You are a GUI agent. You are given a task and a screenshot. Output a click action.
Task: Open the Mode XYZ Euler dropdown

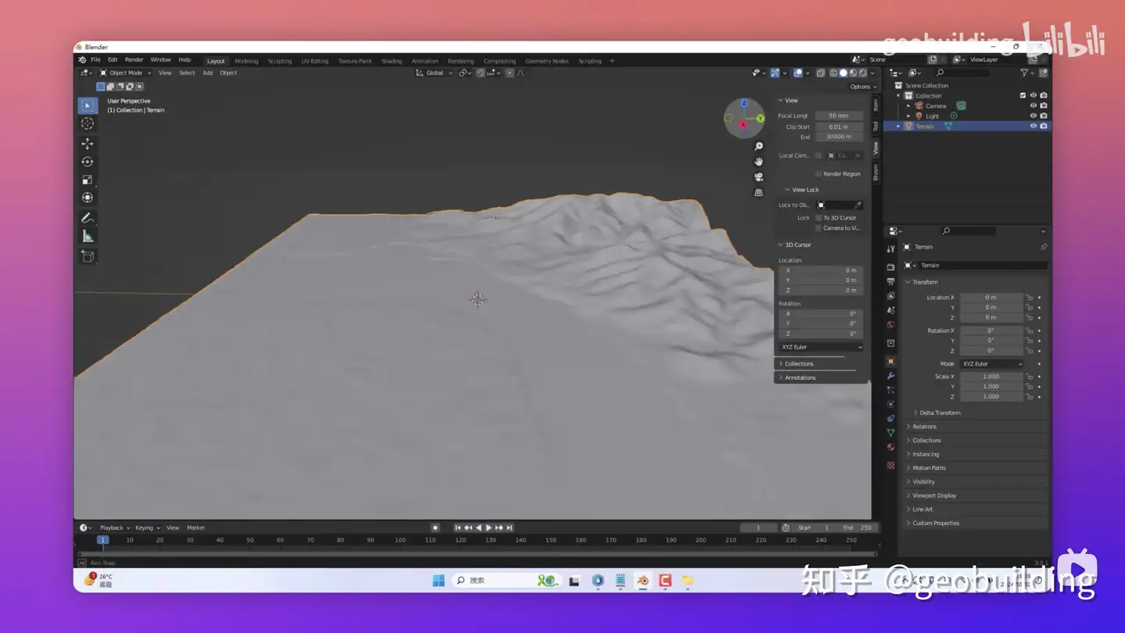tap(991, 364)
